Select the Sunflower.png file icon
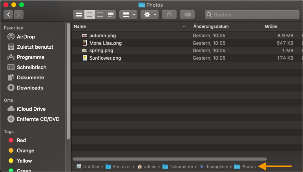This screenshot has width=303, height=172. coord(85,58)
